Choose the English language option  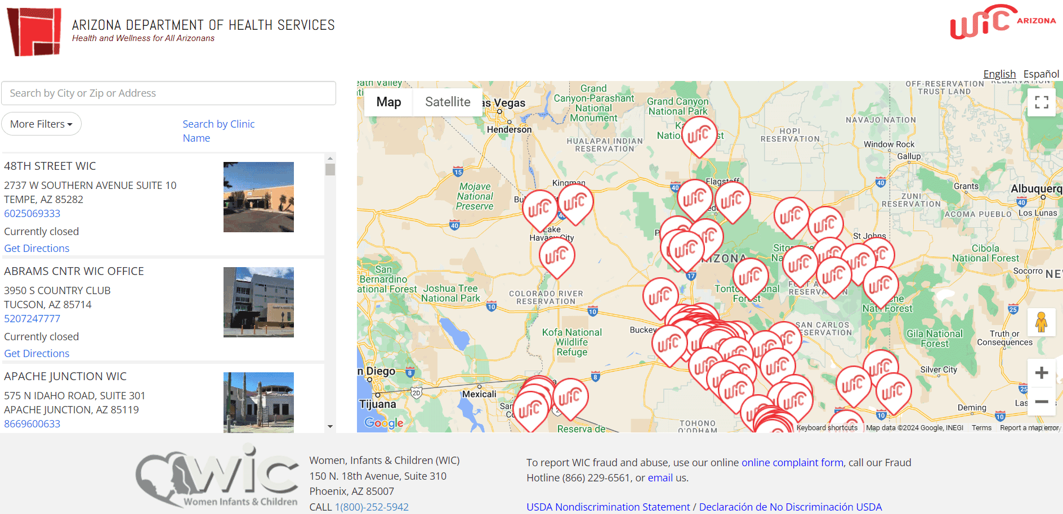tap(999, 74)
